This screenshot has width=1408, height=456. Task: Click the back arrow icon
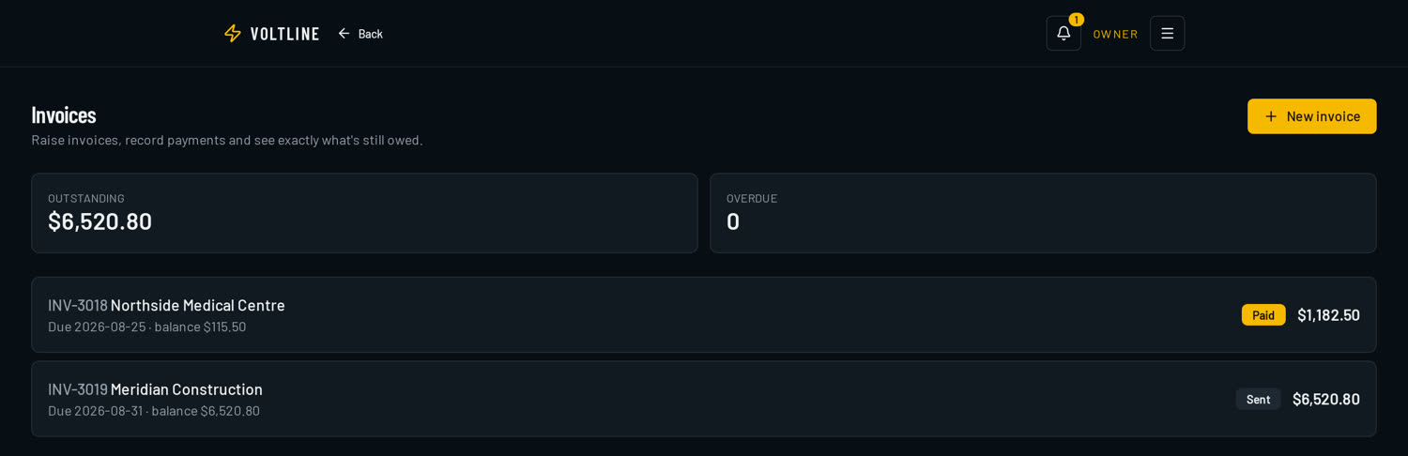tap(344, 34)
